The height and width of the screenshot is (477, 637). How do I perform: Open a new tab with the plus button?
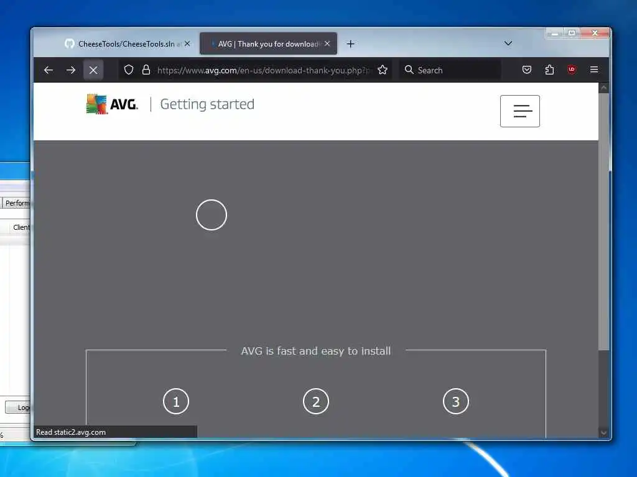pyautogui.click(x=351, y=44)
